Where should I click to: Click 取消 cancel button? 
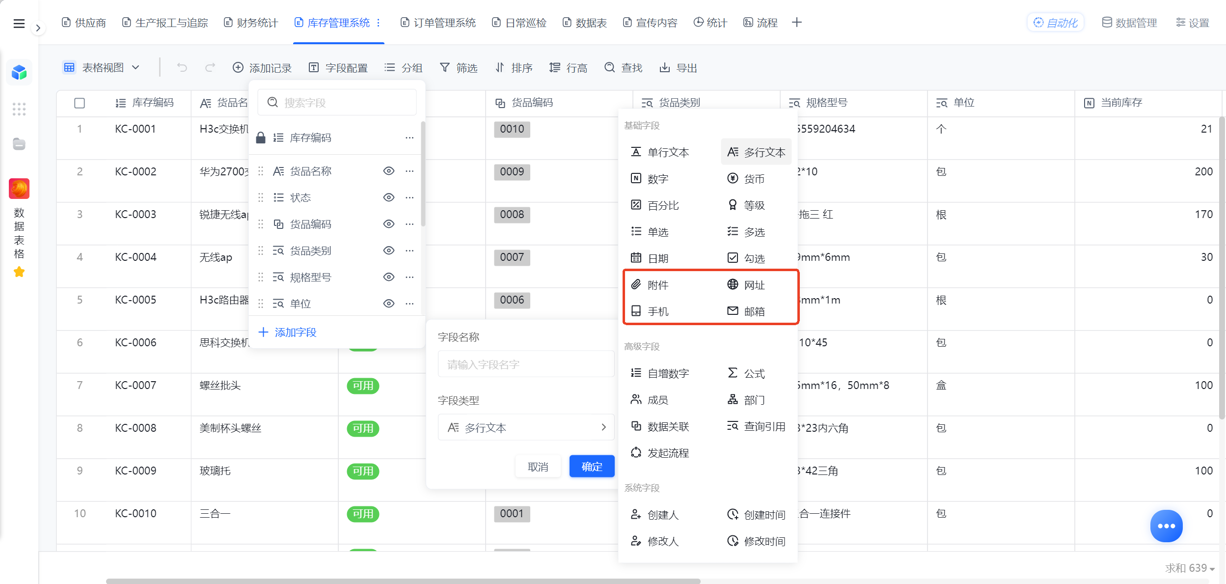point(538,467)
